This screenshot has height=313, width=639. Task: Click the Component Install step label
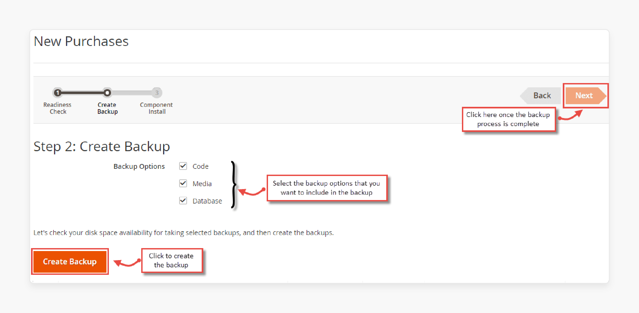[156, 108]
